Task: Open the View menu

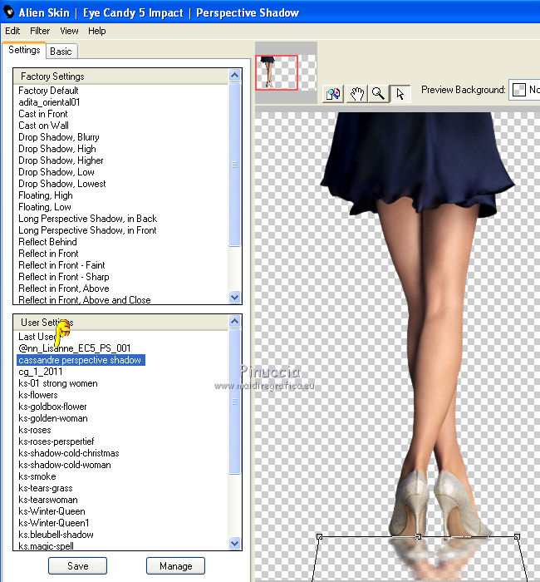Action: coord(69,31)
